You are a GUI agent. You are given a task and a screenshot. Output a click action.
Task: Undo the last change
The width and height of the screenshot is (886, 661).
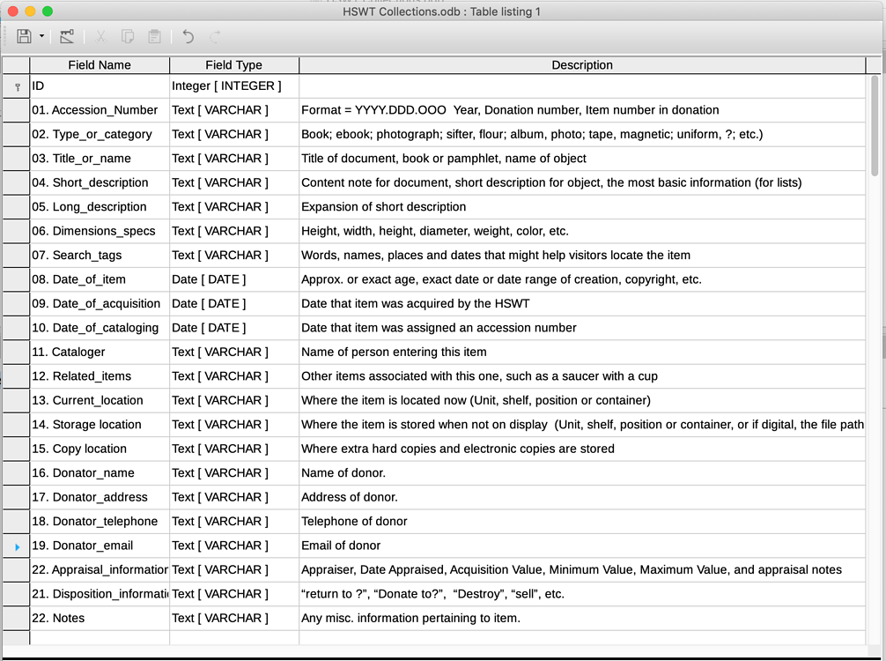pyautogui.click(x=187, y=36)
